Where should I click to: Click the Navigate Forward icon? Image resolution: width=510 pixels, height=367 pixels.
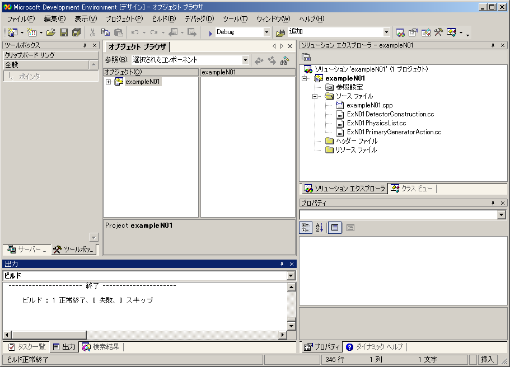pyautogui.click(x=192, y=32)
